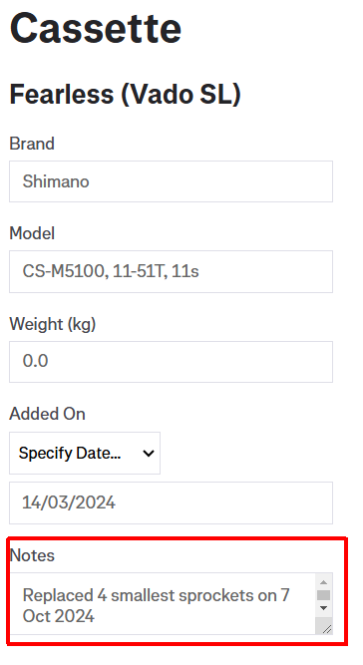Click the word 'Replaced' in Notes
Image resolution: width=363 pixels, height=665 pixels.
click(x=58, y=596)
